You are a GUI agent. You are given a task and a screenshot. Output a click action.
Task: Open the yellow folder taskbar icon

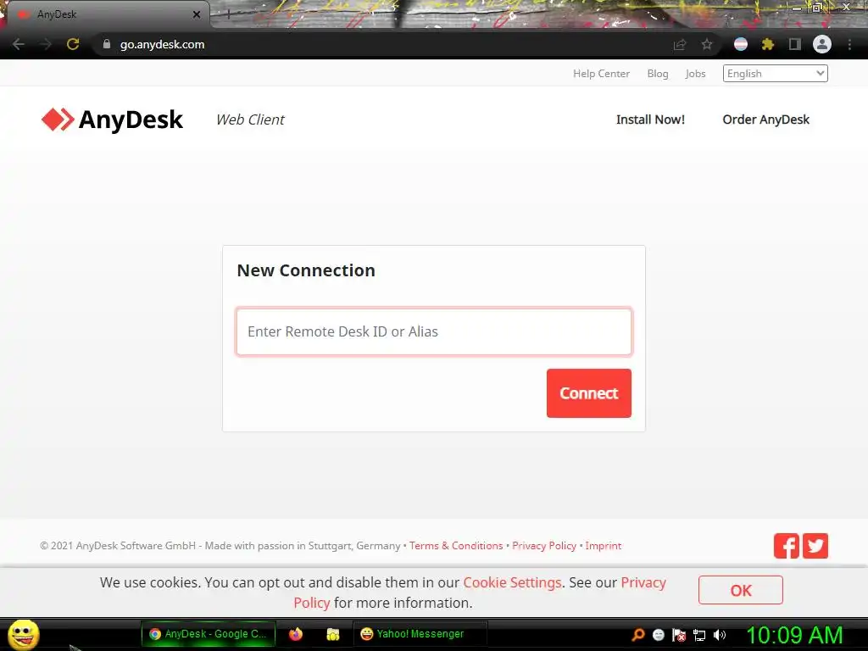[x=332, y=634]
